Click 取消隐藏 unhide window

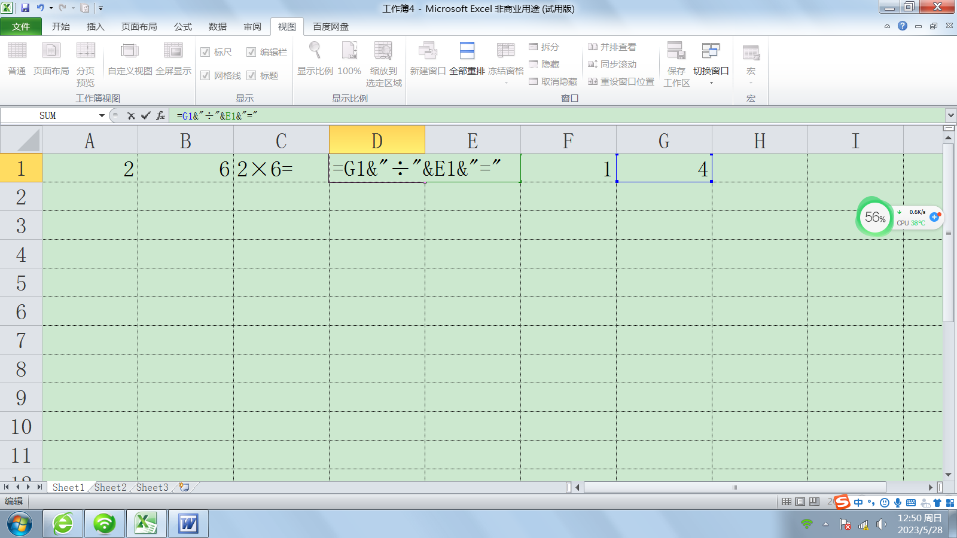click(x=553, y=81)
